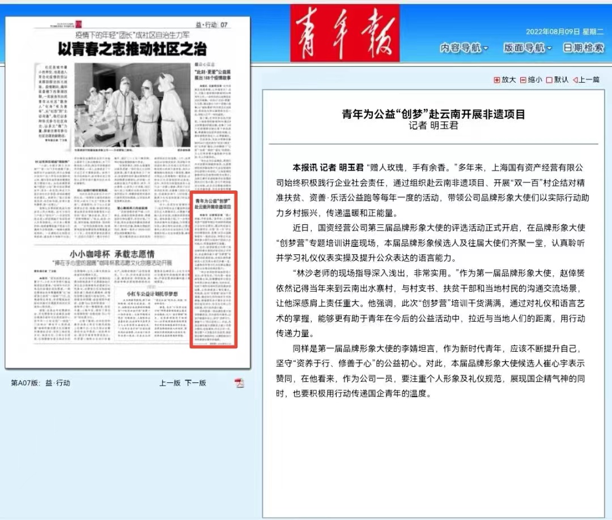This screenshot has height=520, width=612.
Task: Open the 小红车公益计划 article block
Action: pos(151,313)
